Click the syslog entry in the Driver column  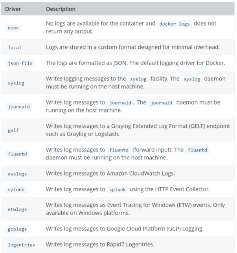click(16, 83)
